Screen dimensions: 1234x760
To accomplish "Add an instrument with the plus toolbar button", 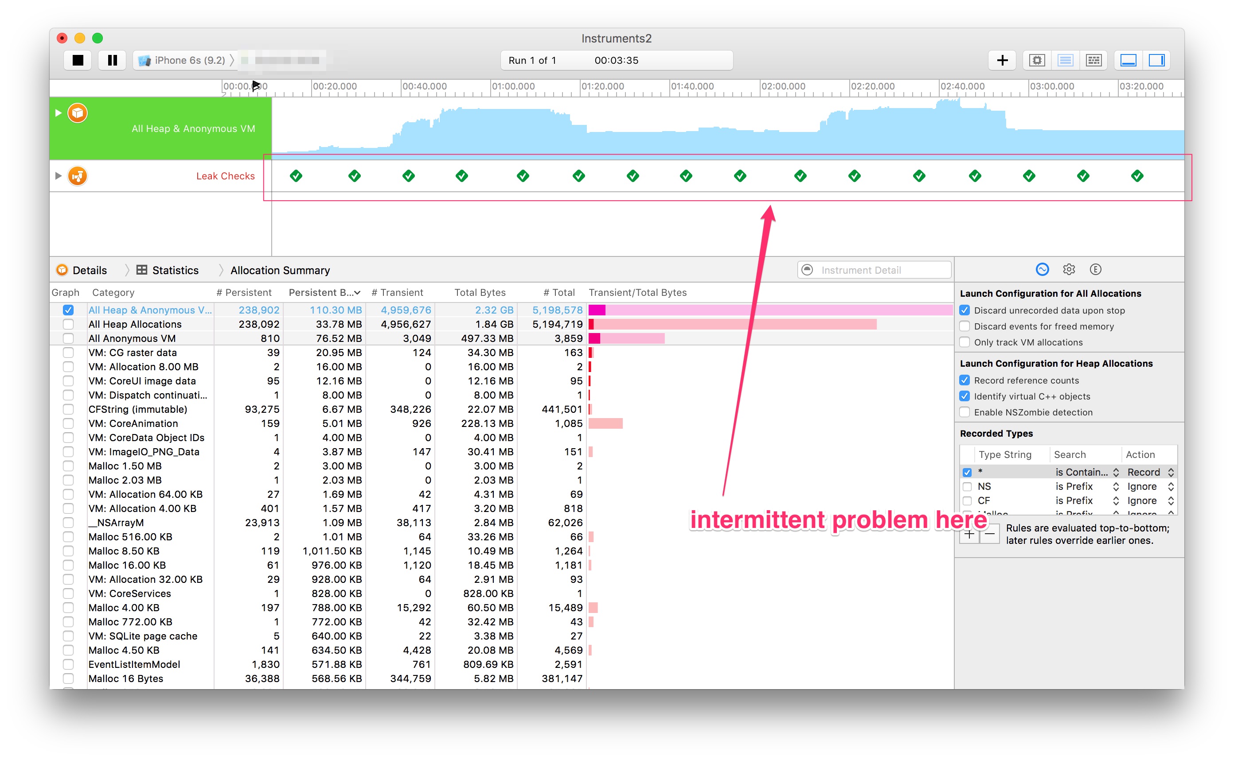I will (x=1002, y=60).
